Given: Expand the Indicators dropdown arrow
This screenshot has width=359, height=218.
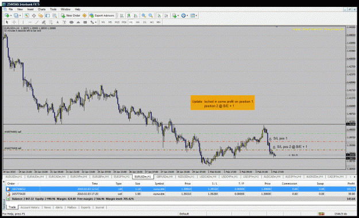Looking at the screenshot, I should pos(178,15).
